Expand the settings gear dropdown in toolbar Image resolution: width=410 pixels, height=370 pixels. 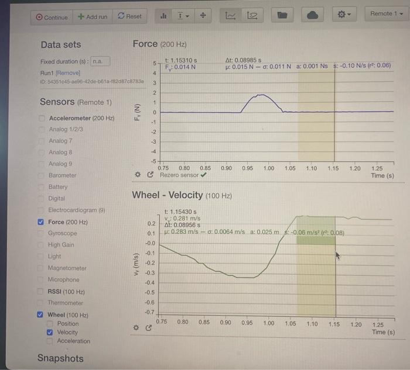pyautogui.click(x=344, y=15)
